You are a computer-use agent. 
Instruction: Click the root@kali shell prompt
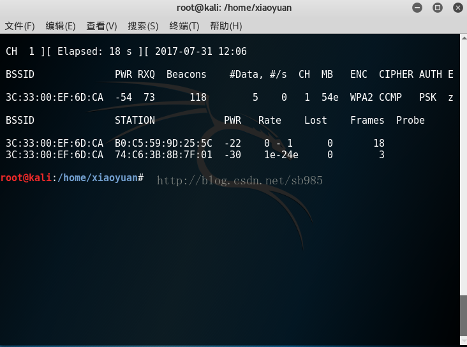point(26,177)
